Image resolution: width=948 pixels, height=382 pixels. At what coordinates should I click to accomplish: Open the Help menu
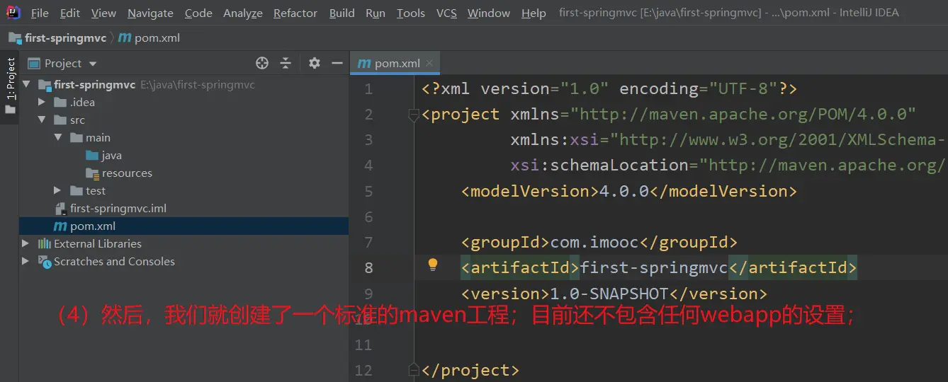pyautogui.click(x=534, y=13)
